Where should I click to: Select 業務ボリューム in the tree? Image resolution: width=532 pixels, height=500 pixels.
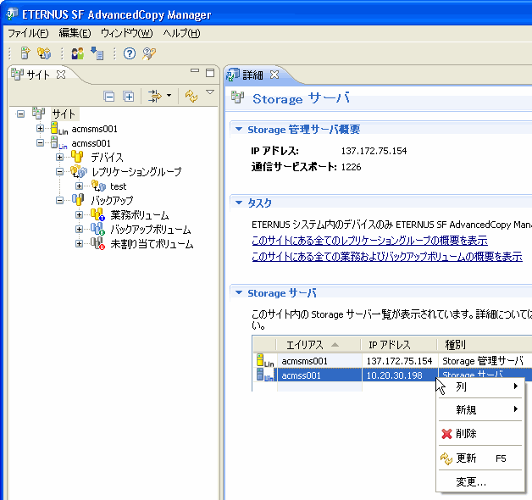(x=140, y=215)
